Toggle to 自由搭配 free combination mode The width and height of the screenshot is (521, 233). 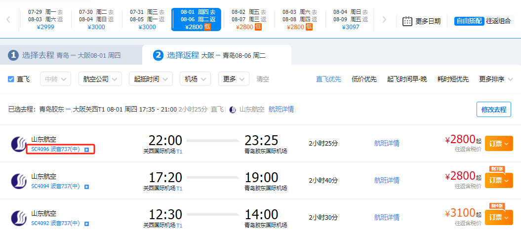469,21
